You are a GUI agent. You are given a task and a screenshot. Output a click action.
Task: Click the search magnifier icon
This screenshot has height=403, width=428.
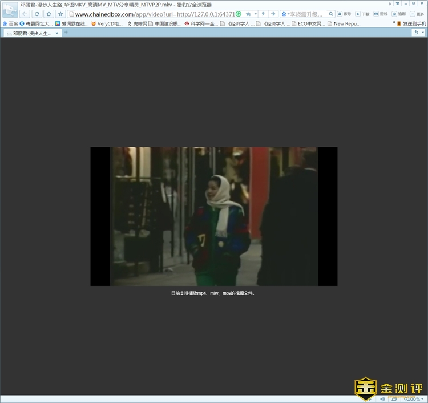pos(331,14)
